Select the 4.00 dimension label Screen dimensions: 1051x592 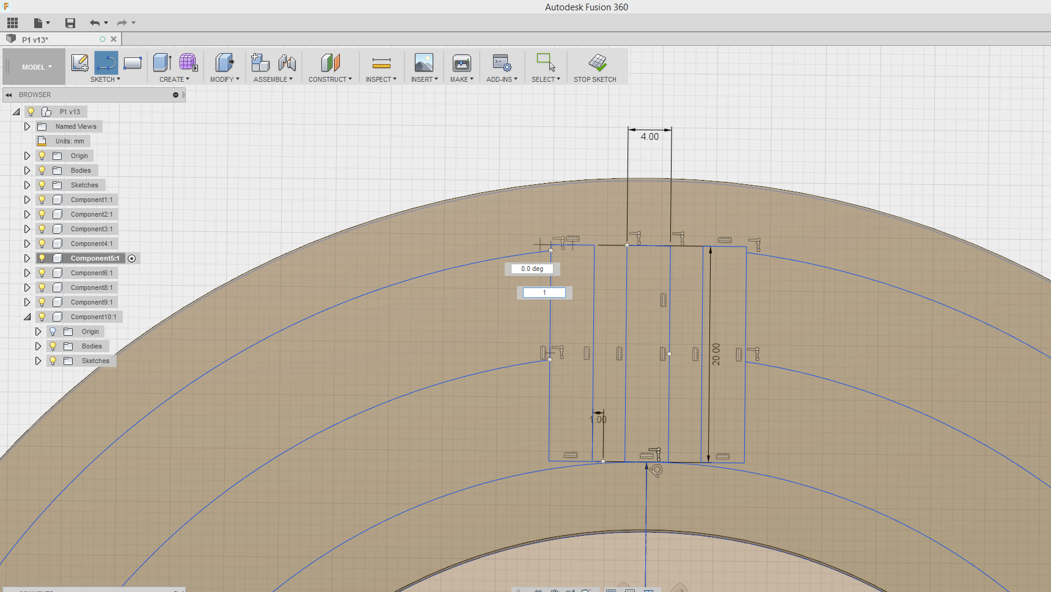pos(650,137)
